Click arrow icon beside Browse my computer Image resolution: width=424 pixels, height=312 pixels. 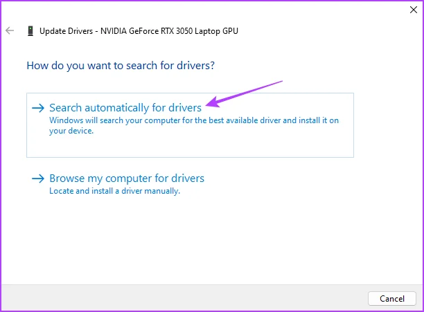pos(38,178)
